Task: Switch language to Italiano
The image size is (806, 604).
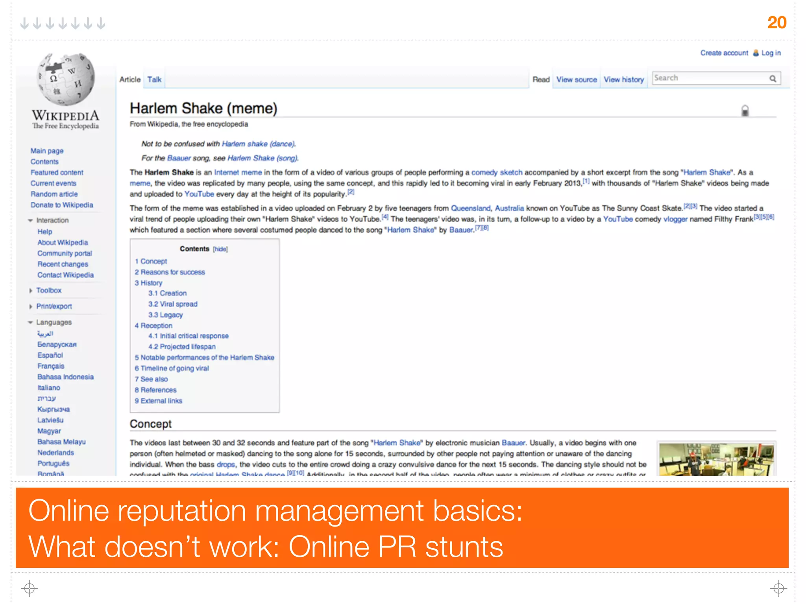Action: (49, 388)
